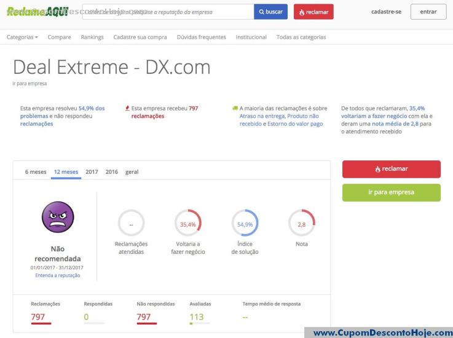Click the 54,9% Índice de solução gauge
Screen dimensions: 453x338
click(245, 223)
